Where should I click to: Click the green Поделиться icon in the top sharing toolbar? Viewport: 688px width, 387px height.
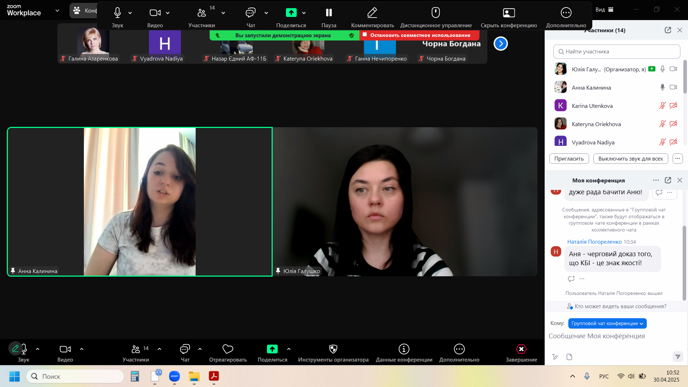[x=291, y=13]
